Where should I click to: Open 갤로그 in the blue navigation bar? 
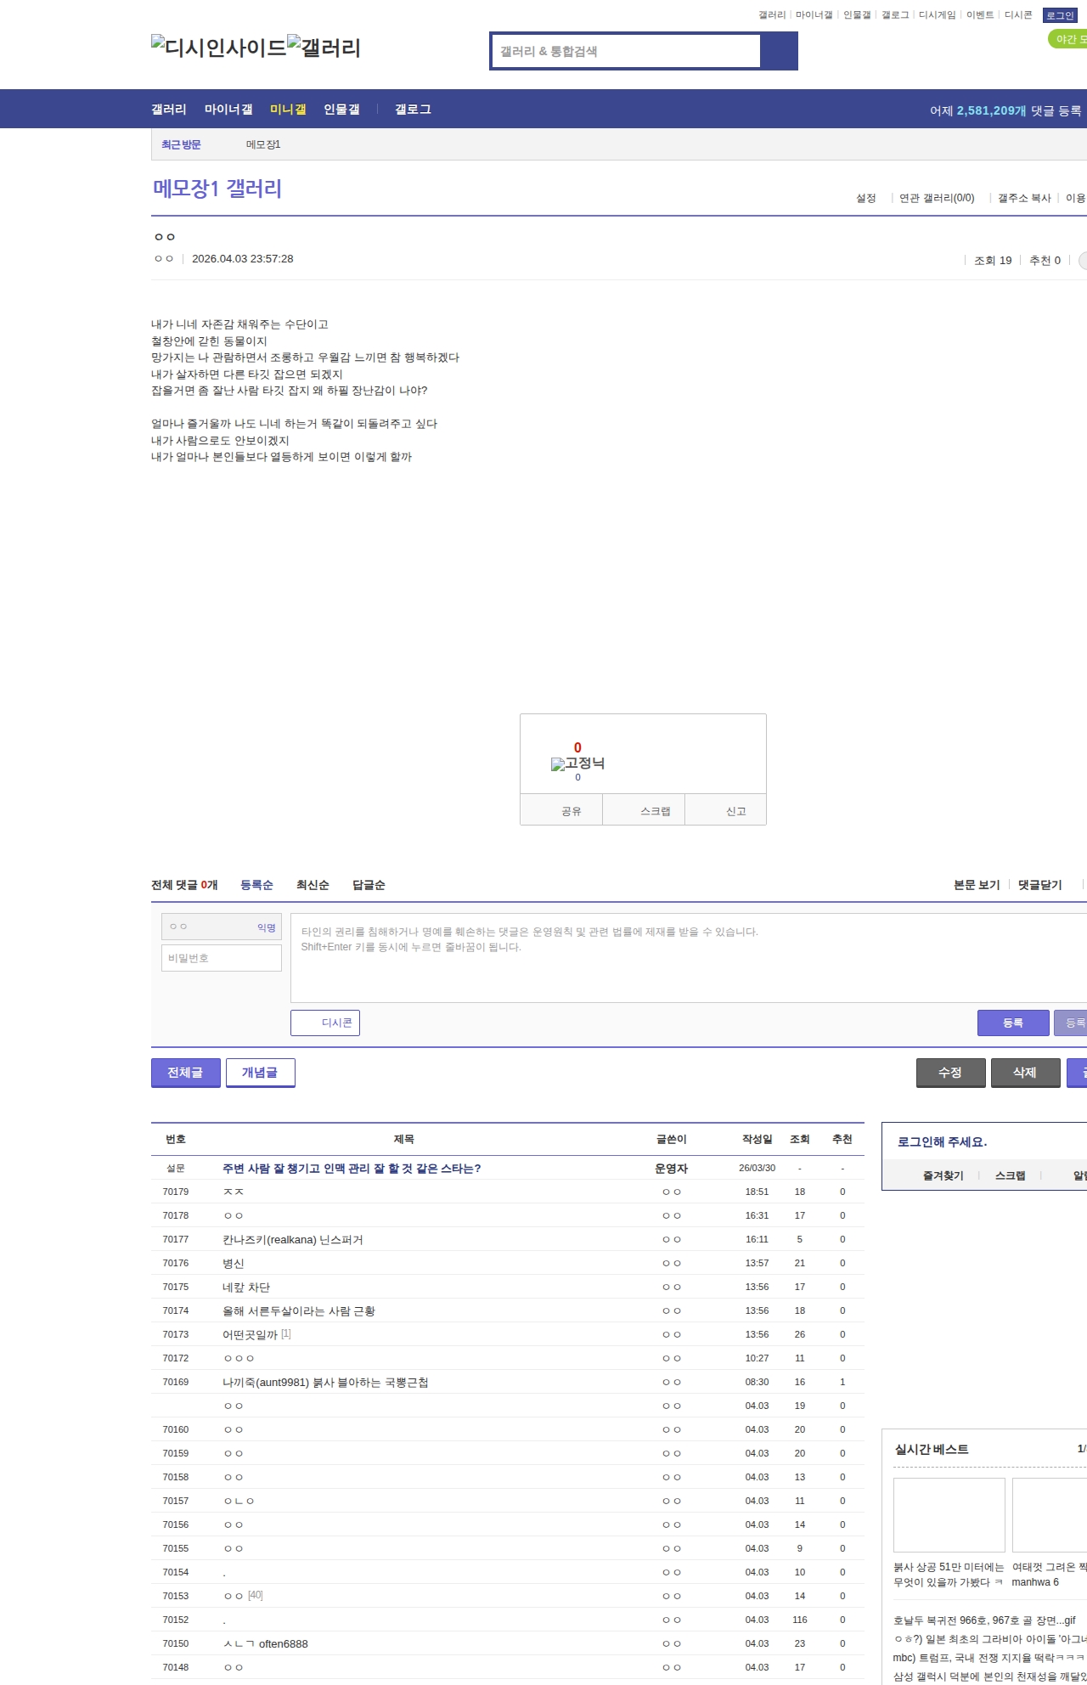coord(413,110)
